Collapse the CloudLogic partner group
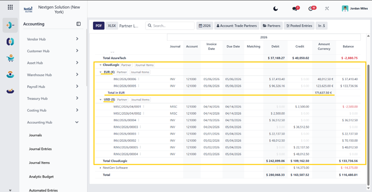Viewport: 372px width, 192px height. (101, 65)
